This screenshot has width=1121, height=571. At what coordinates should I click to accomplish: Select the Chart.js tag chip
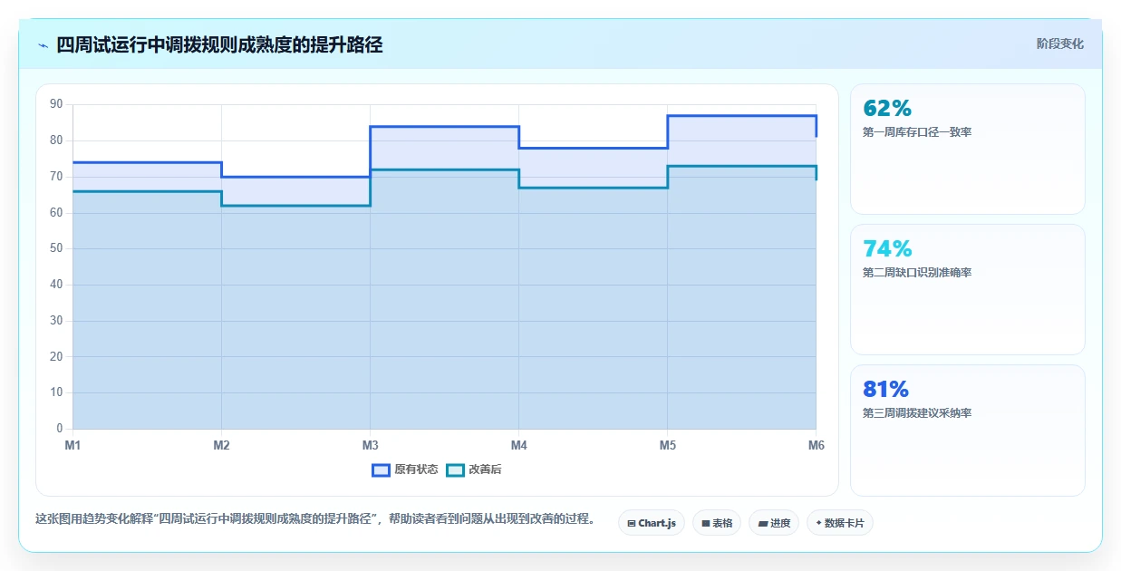(651, 523)
